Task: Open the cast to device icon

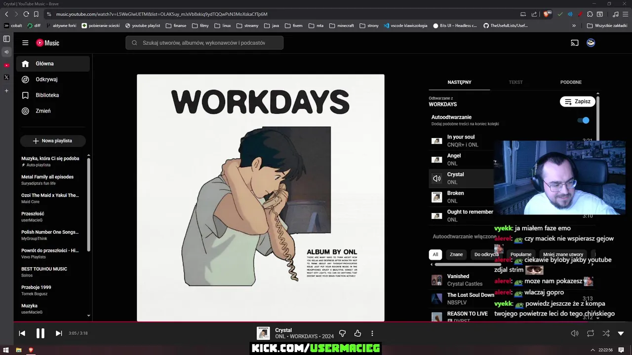Action: pos(575,43)
